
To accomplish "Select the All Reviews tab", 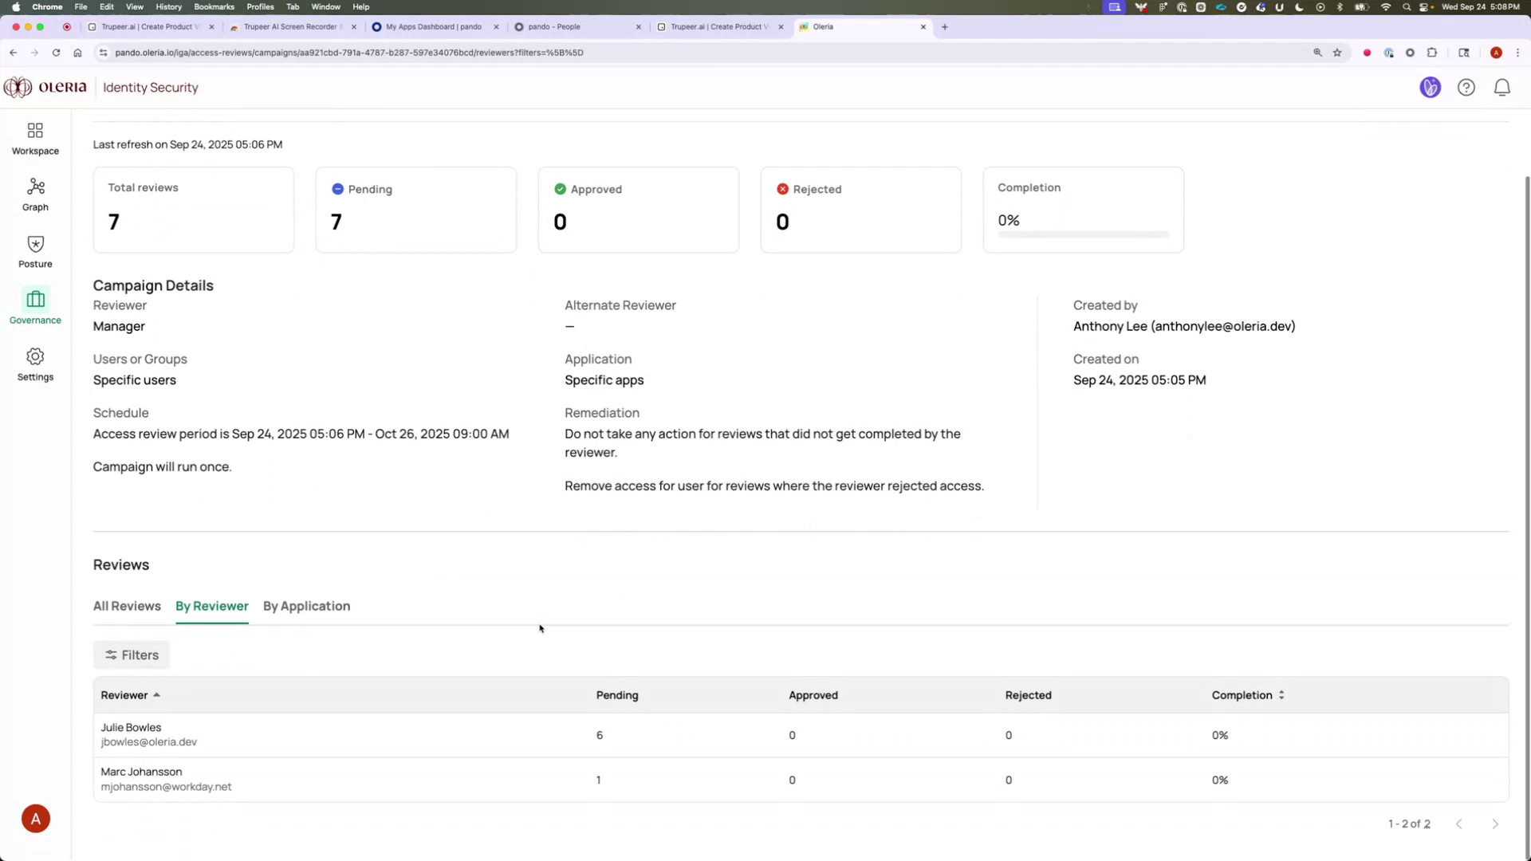I will (126, 606).
